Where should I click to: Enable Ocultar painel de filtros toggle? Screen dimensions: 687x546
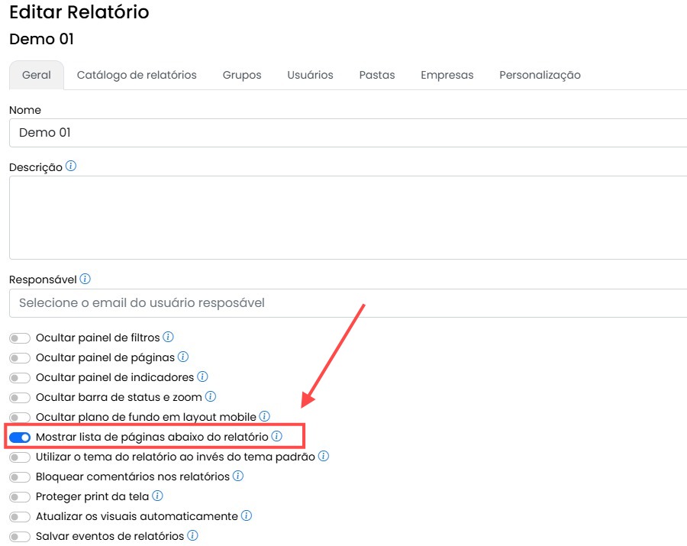[x=20, y=338]
